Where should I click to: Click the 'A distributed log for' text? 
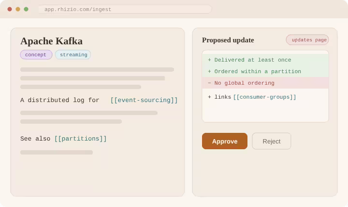point(60,100)
